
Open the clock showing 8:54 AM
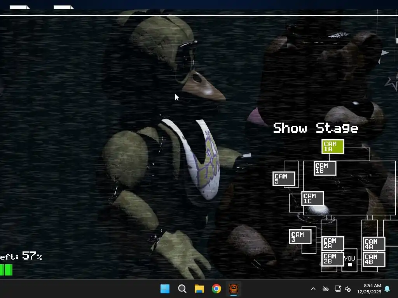(369, 289)
